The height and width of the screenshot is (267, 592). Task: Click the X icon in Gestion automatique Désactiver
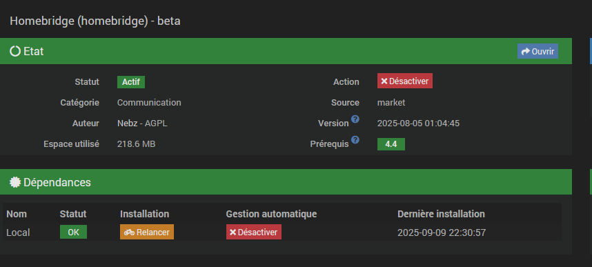233,233
